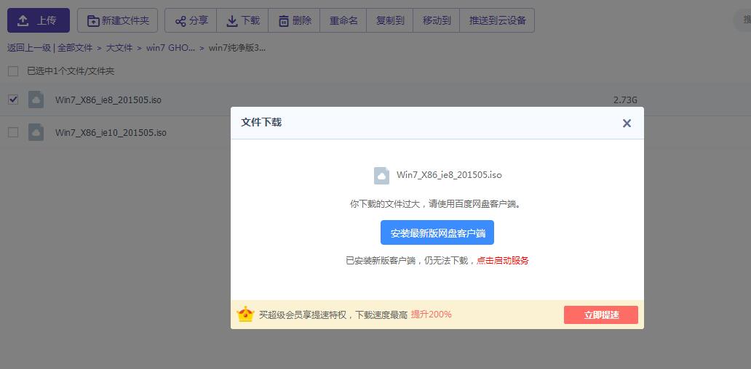
Task: Click the 复制到 copy-to button
Action: click(390, 20)
